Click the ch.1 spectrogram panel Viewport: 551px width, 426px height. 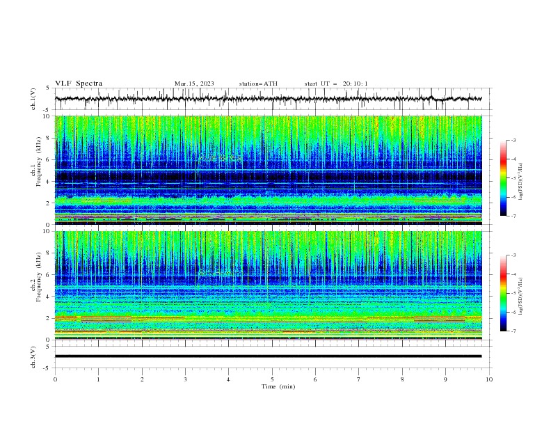click(269, 170)
